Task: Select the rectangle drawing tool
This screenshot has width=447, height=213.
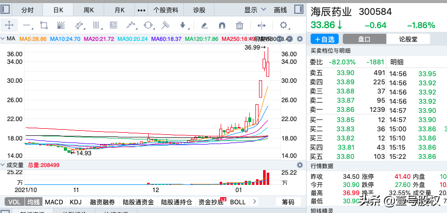Action: 44,26
